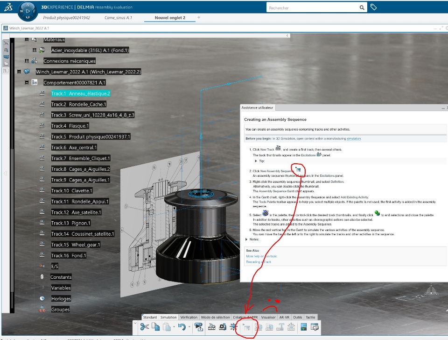
Task: Click the top icon in left side strip
Action: click(6, 43)
